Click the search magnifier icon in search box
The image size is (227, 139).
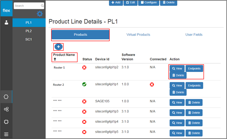(42, 6)
